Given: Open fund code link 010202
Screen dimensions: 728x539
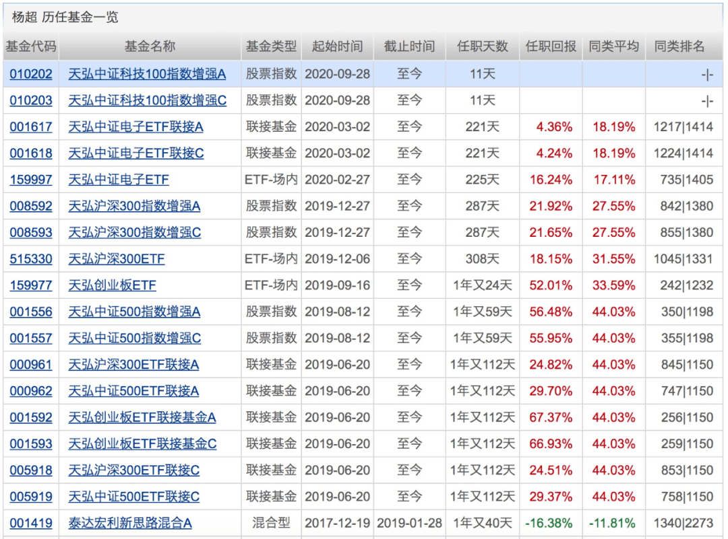Looking at the screenshot, I should point(30,74).
